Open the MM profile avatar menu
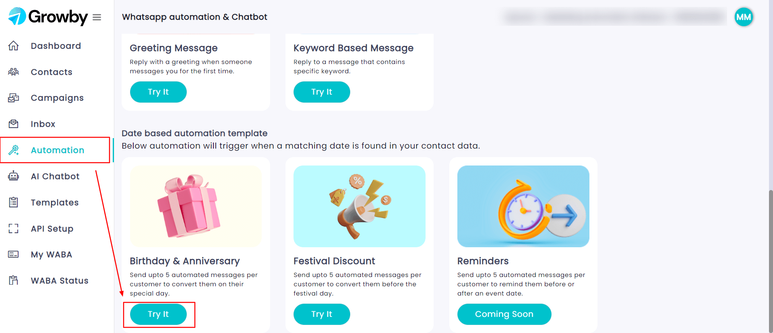Image resolution: width=773 pixels, height=333 pixels. click(743, 17)
